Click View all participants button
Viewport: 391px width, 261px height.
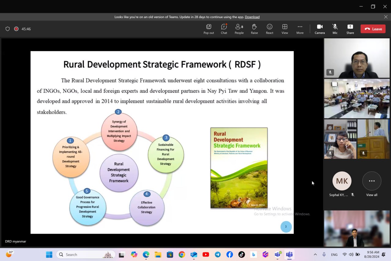372,181
